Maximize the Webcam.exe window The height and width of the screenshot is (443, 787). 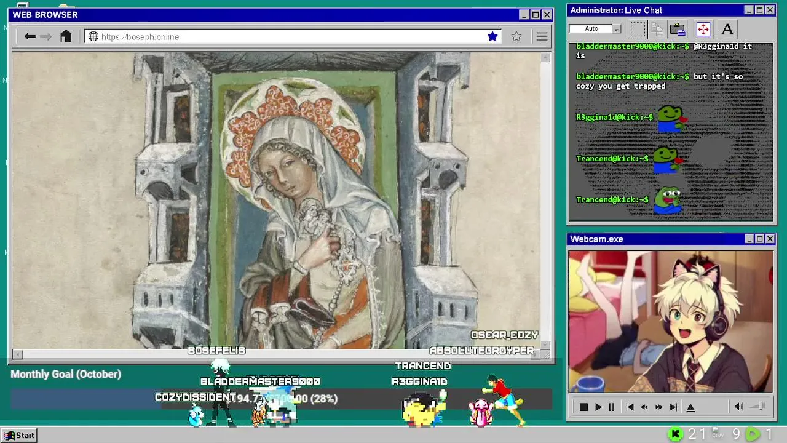759,239
